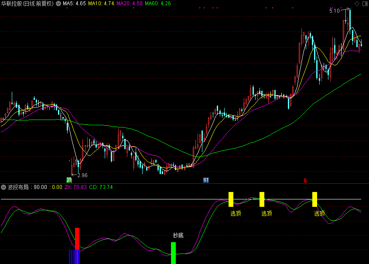The height and width of the screenshot is (264, 369).
Task: Click the 抄底 bottom-fishing label
Action: (178, 235)
